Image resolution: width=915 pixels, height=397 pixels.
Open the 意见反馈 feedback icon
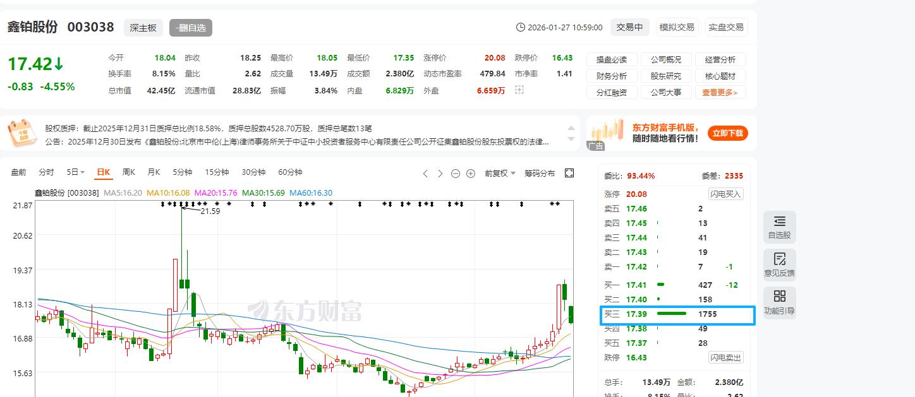(779, 265)
